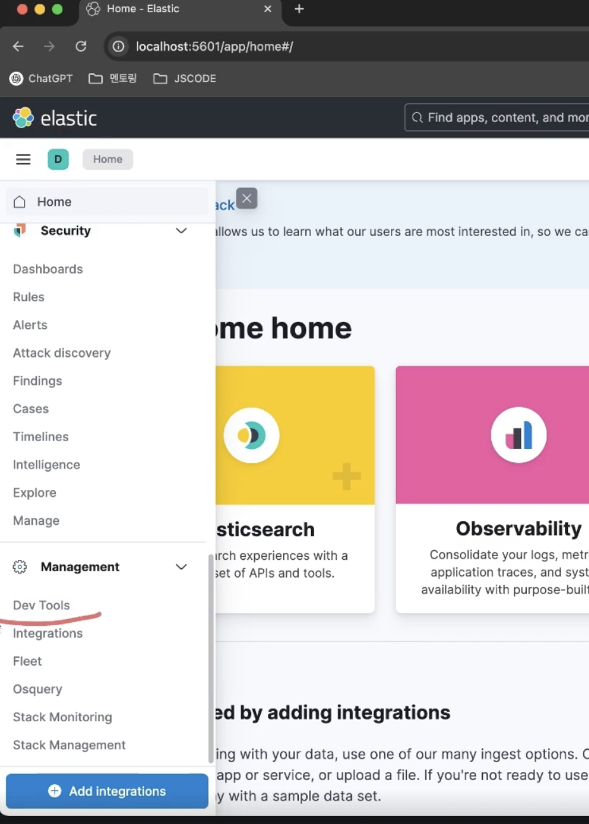Click the magnifier in search field

(x=417, y=118)
